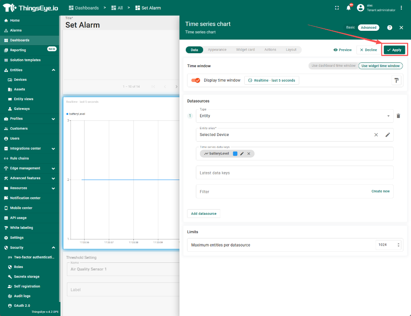
Task: Edit the Selected Device entity alias
Action: 387,135
